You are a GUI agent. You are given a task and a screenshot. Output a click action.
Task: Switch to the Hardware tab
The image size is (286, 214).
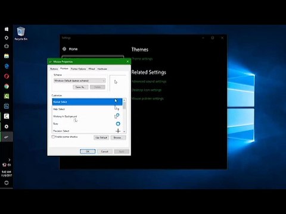pyautogui.click(x=102, y=69)
